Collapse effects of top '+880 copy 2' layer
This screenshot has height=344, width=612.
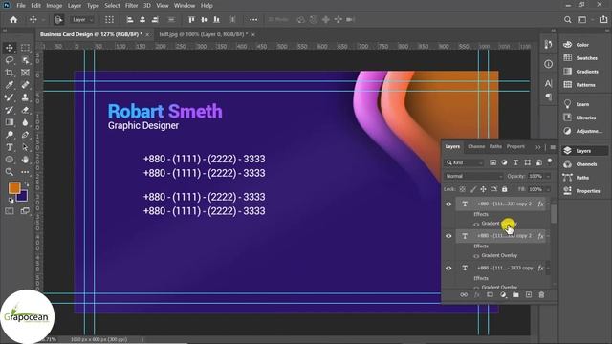tap(548, 204)
